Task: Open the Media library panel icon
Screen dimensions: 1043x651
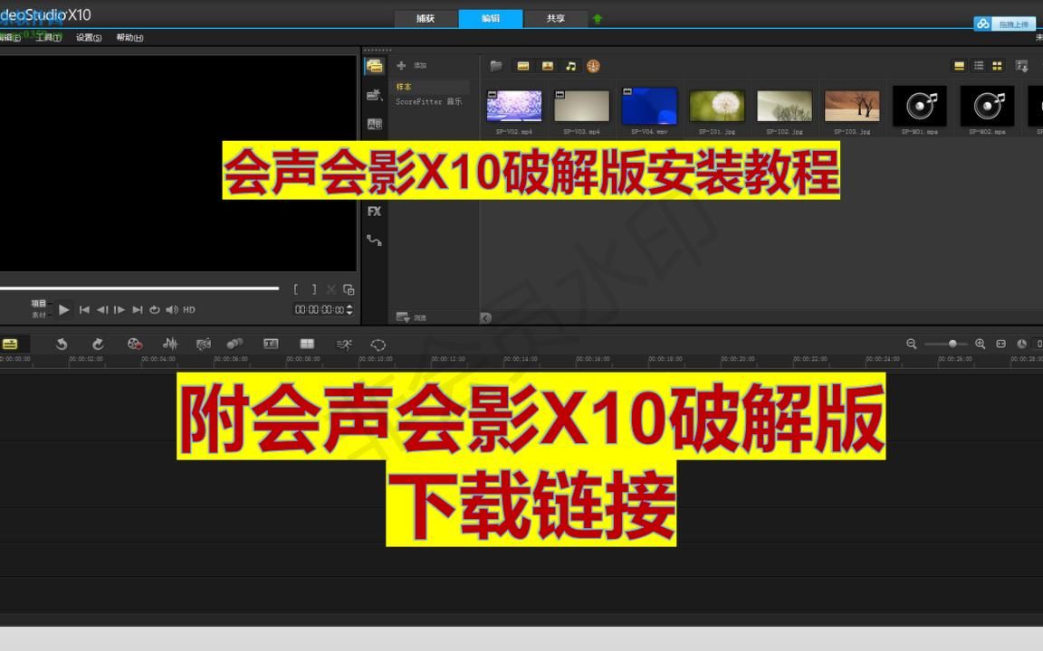Action: coord(375,66)
